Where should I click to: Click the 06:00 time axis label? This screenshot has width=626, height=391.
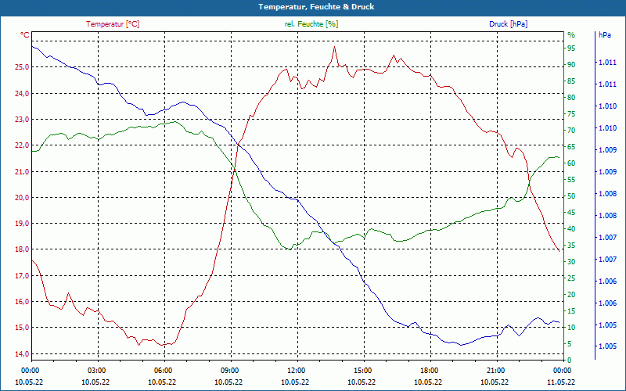(163, 370)
